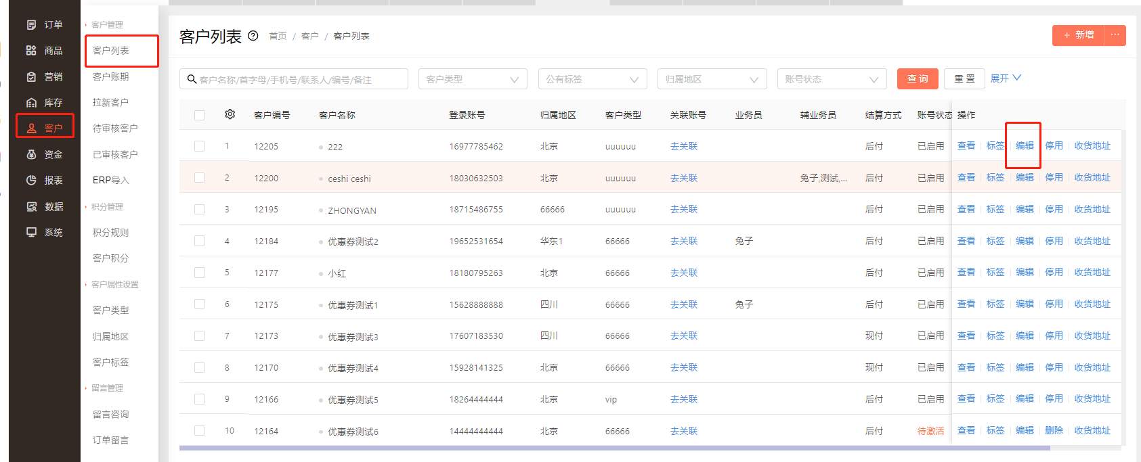Go to 首页 via breadcrumb
Viewport: 1141px width, 462px height.
[x=278, y=36]
